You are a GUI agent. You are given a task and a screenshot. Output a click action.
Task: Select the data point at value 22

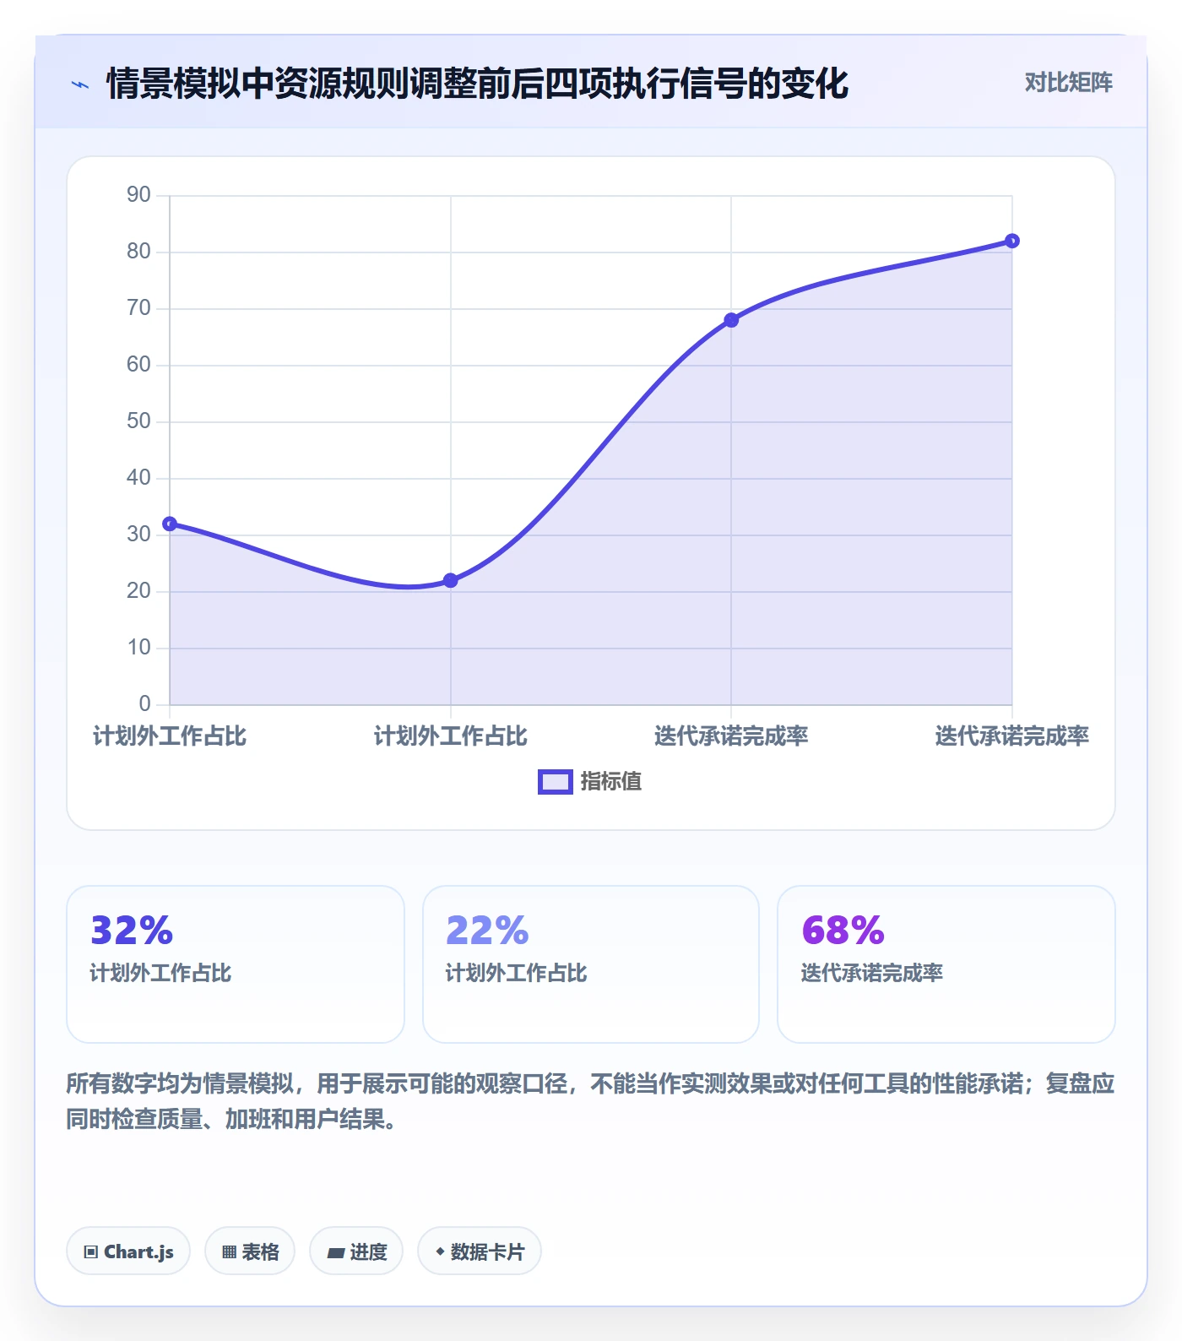pyautogui.click(x=451, y=580)
